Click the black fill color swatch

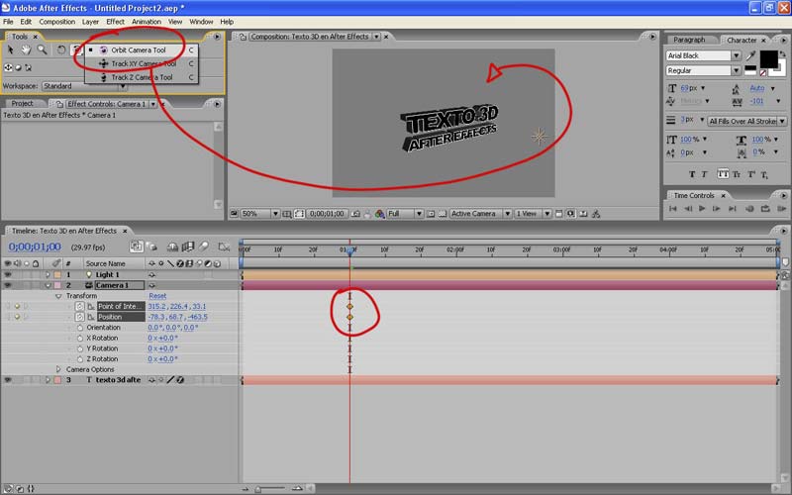(x=769, y=58)
